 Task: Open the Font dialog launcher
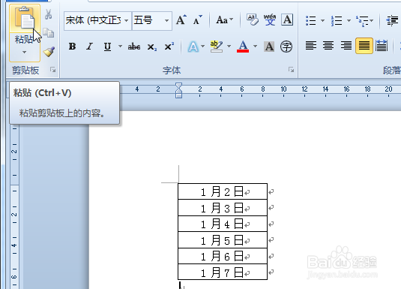click(291, 69)
